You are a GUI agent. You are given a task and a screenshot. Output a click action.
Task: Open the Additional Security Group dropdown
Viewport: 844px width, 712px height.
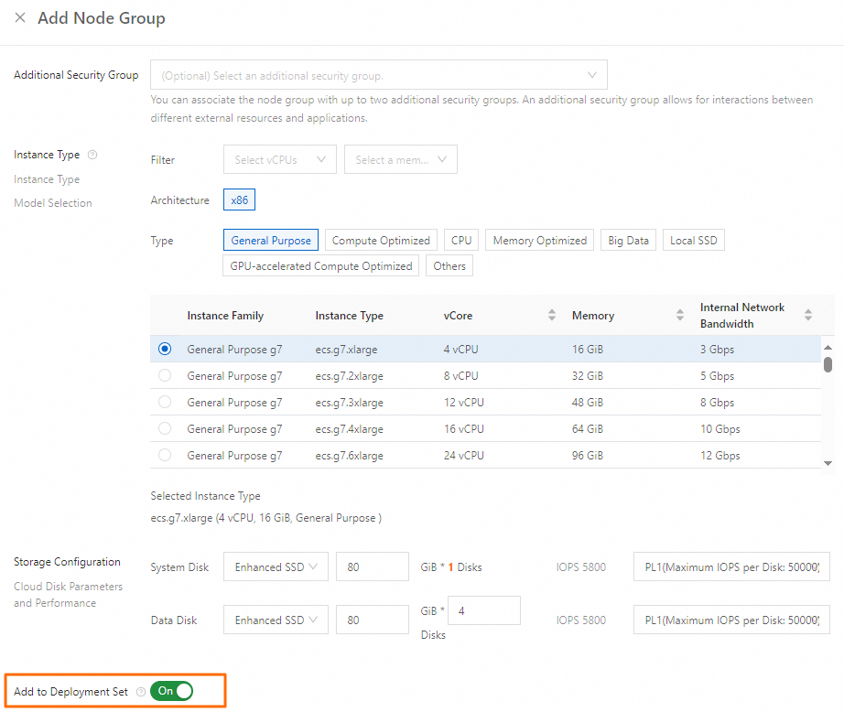(x=379, y=75)
